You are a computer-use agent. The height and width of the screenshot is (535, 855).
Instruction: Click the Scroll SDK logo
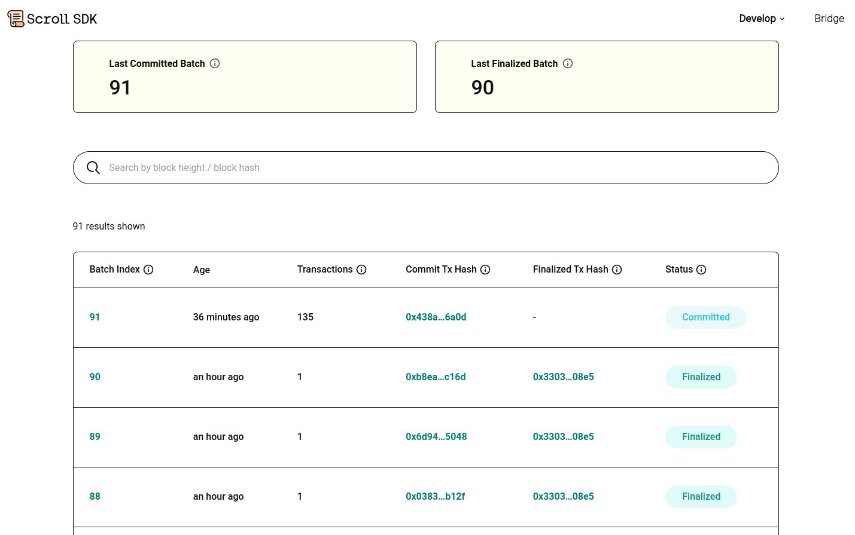[x=52, y=19]
